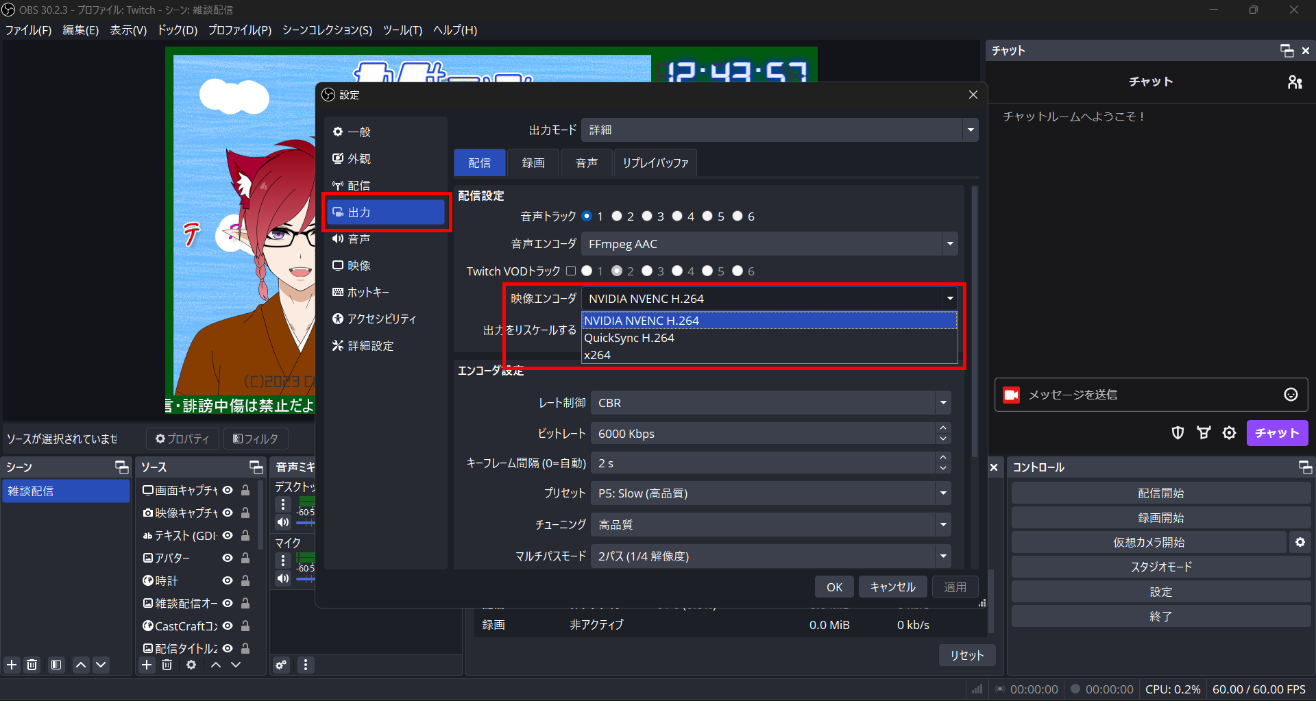This screenshot has width=1316, height=701.
Task: Add a new source with plus
Action: click(x=147, y=664)
